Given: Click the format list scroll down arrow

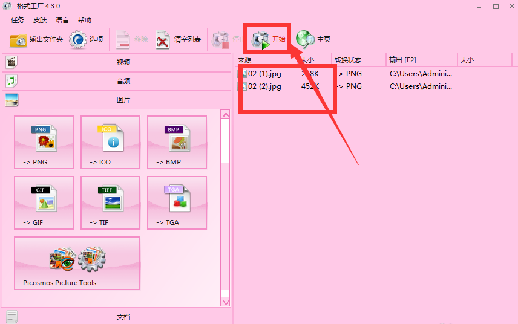Looking at the screenshot, I should point(226,302).
